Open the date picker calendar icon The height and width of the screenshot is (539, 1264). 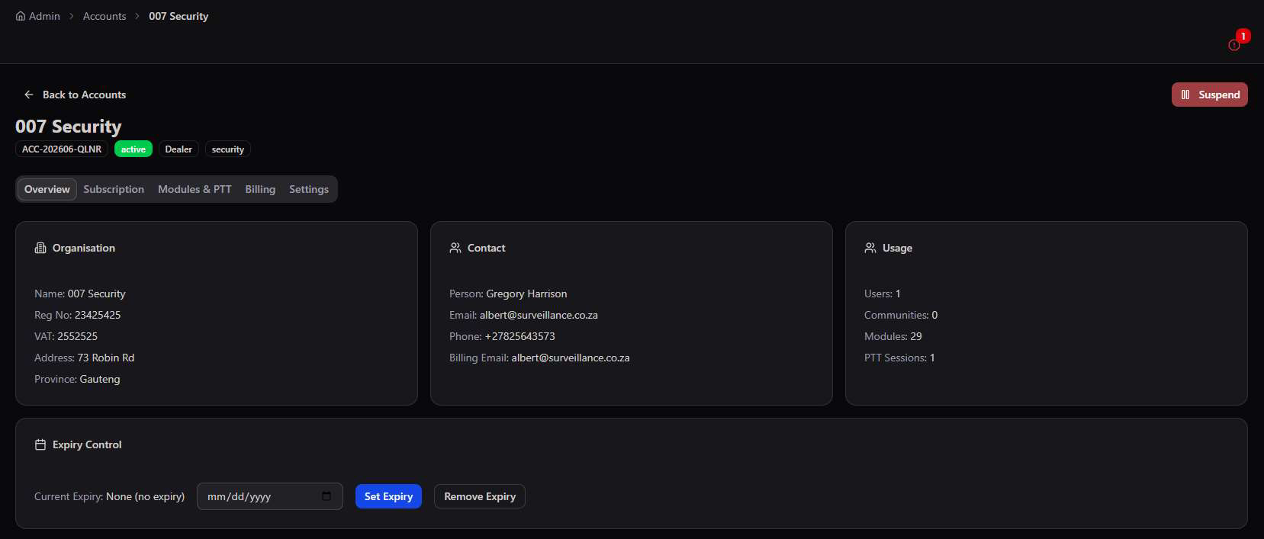tap(326, 496)
